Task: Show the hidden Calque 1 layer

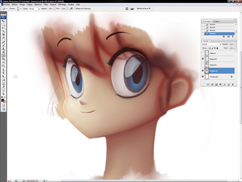Action: click(203, 53)
